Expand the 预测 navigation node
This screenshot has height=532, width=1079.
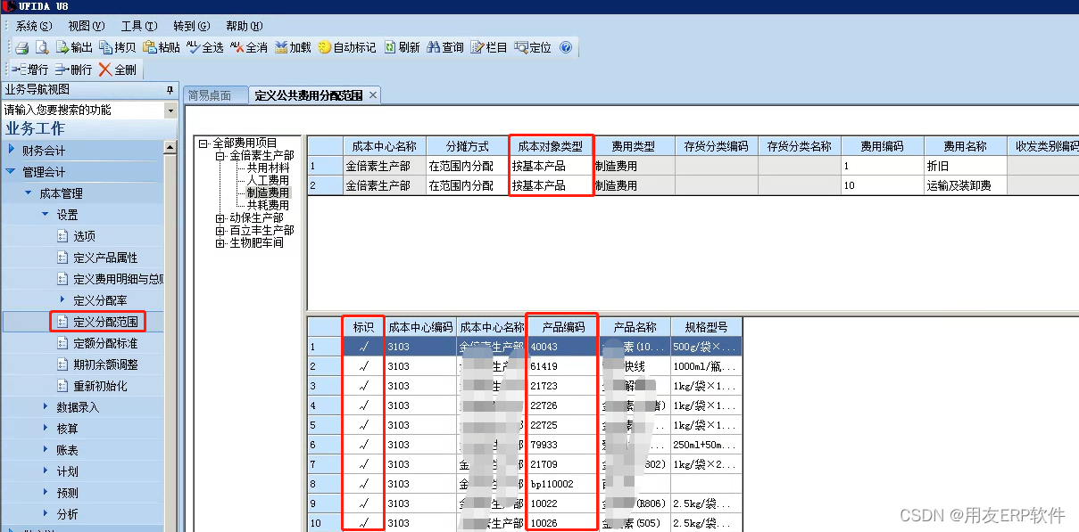pyautogui.click(x=46, y=493)
